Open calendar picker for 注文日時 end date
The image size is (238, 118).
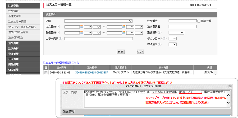coord(124,26)
